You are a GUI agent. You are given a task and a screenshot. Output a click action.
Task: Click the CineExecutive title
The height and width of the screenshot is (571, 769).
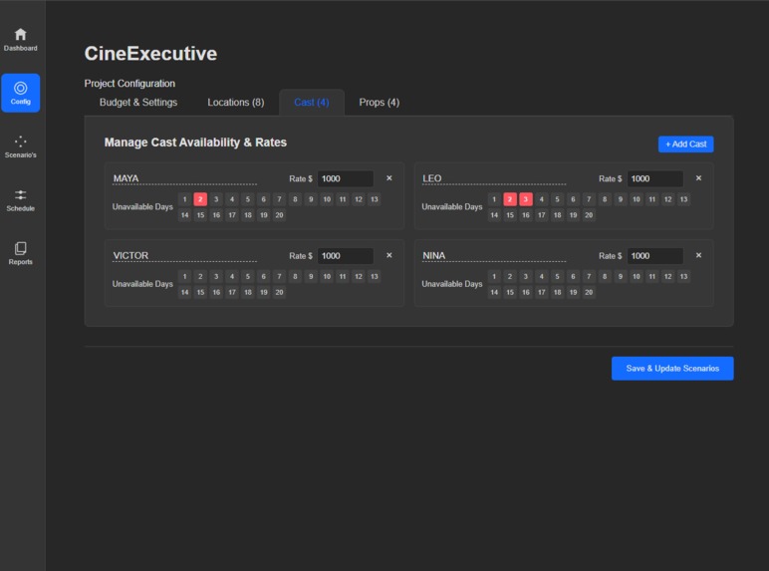[x=150, y=54]
